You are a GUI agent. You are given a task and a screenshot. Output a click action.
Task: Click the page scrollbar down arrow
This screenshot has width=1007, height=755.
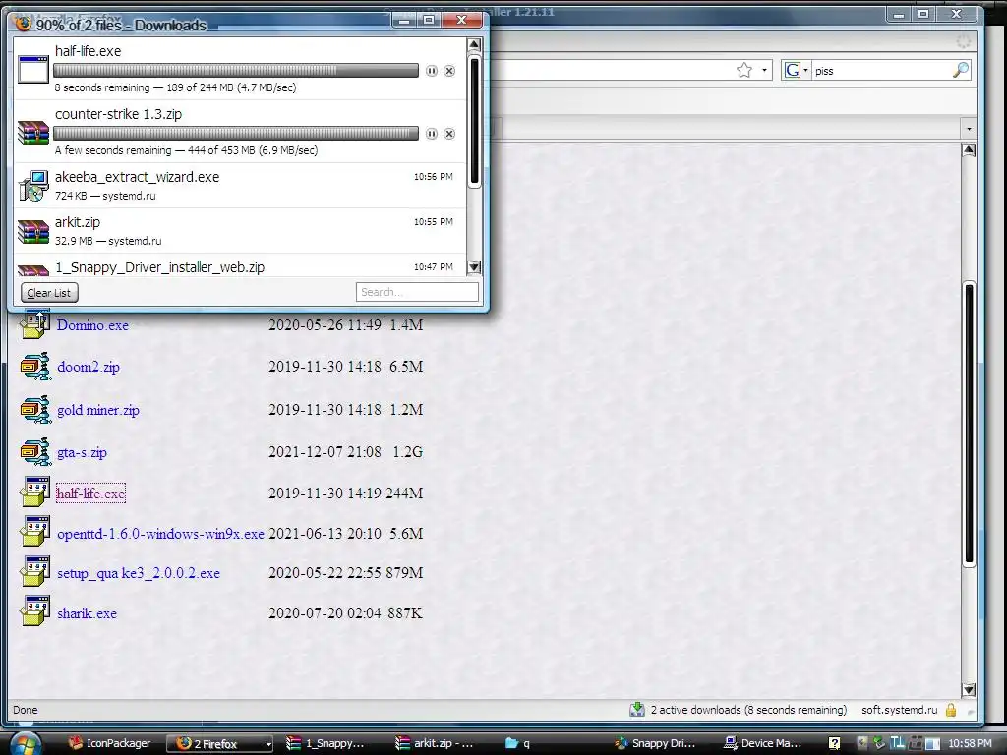(x=969, y=690)
